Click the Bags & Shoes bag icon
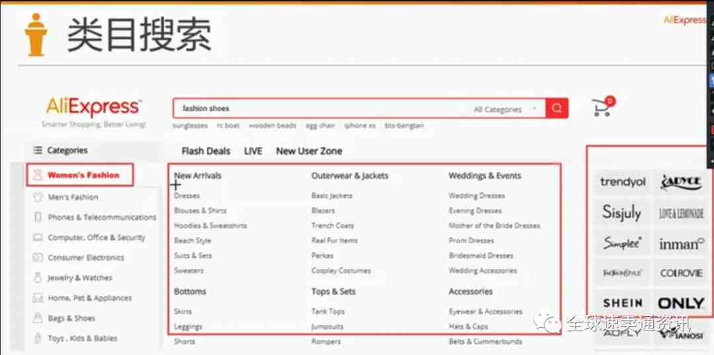 [38, 318]
